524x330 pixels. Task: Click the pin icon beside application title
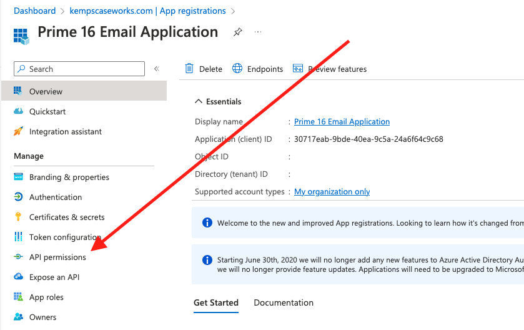tap(237, 32)
